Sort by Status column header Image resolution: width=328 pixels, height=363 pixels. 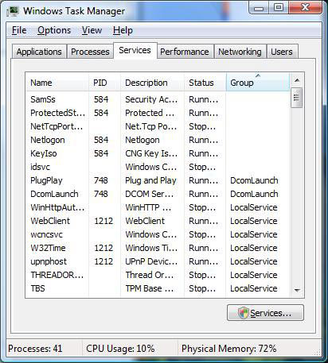coord(205,83)
